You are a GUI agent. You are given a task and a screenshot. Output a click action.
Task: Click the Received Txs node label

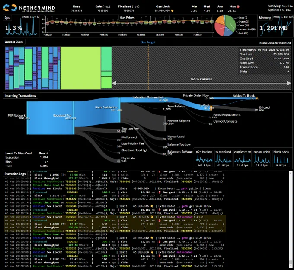[x=62, y=115]
